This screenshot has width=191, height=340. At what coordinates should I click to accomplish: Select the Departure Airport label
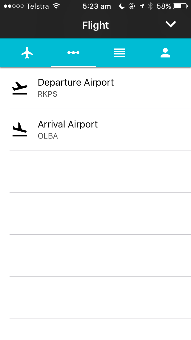point(76,82)
